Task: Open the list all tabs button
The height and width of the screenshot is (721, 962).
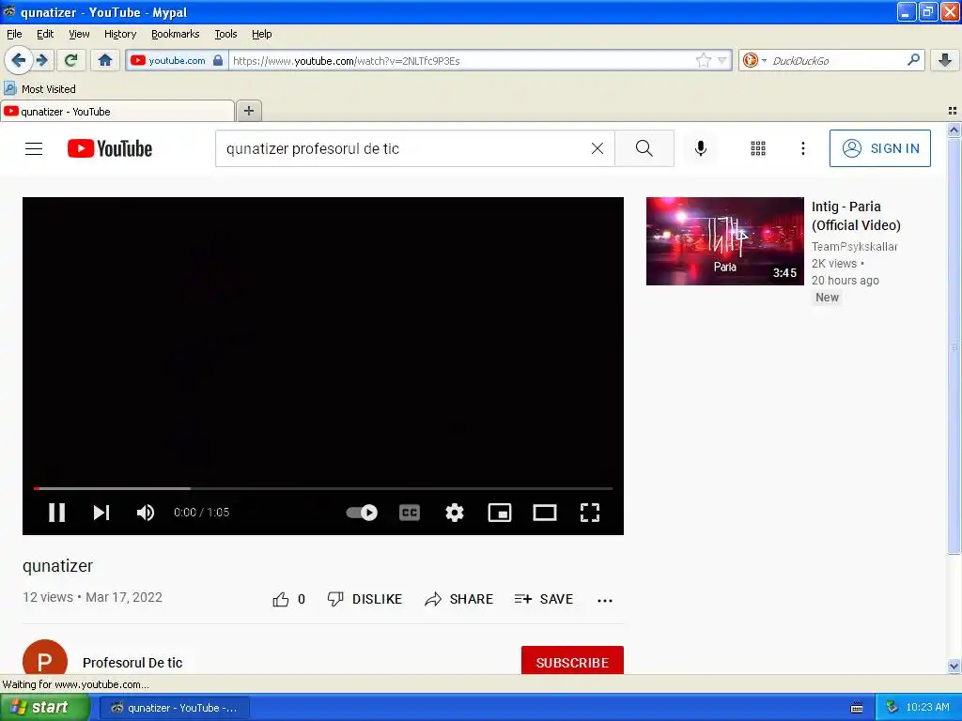Action: coord(953,111)
